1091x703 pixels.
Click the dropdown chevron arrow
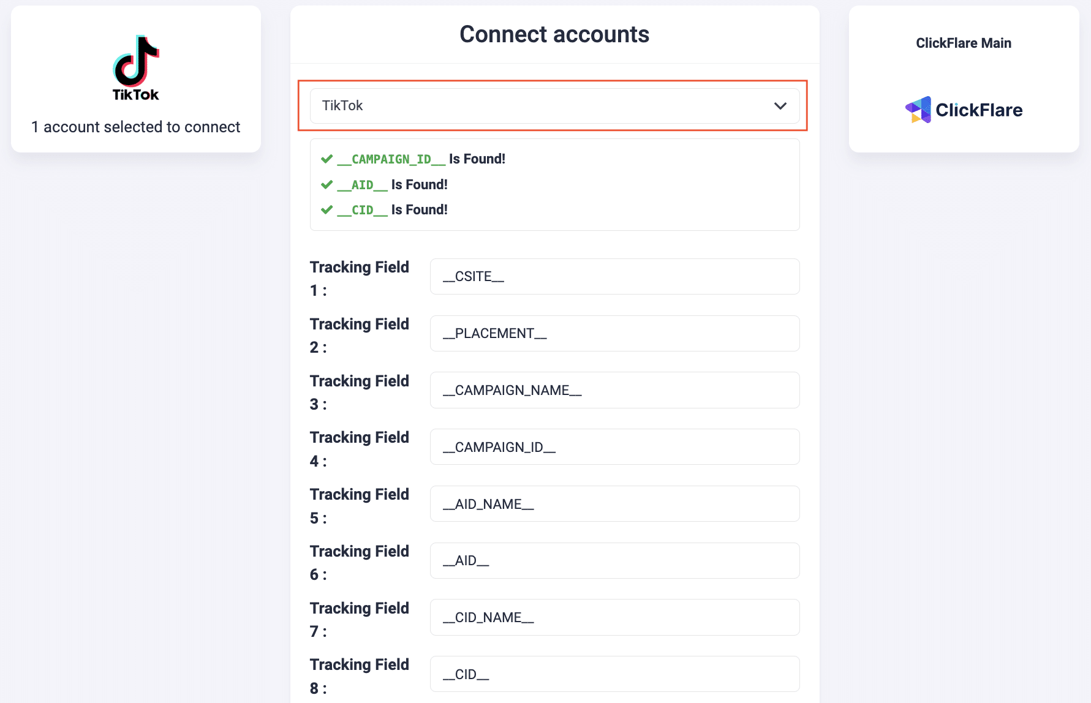780,106
